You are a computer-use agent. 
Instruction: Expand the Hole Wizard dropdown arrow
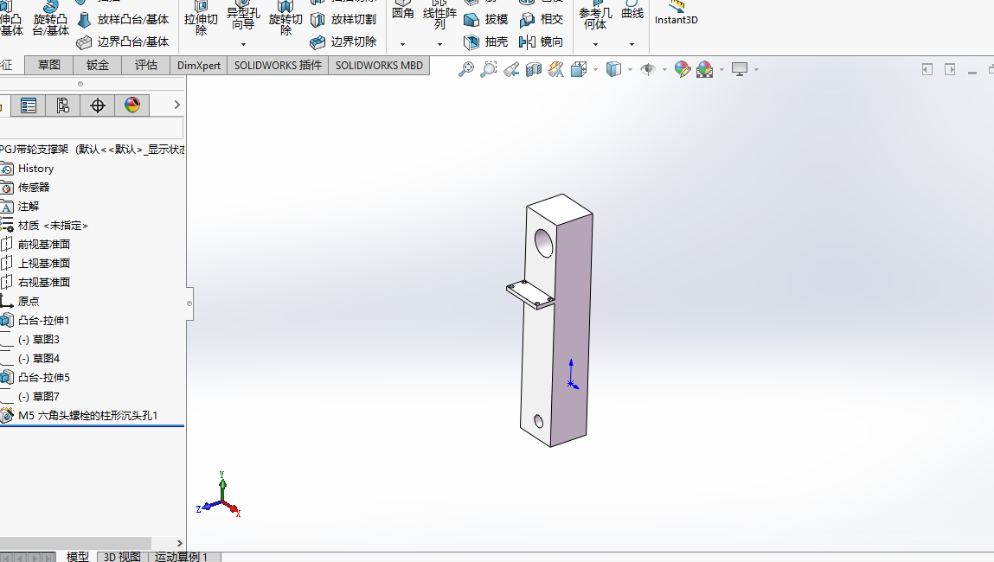243,44
